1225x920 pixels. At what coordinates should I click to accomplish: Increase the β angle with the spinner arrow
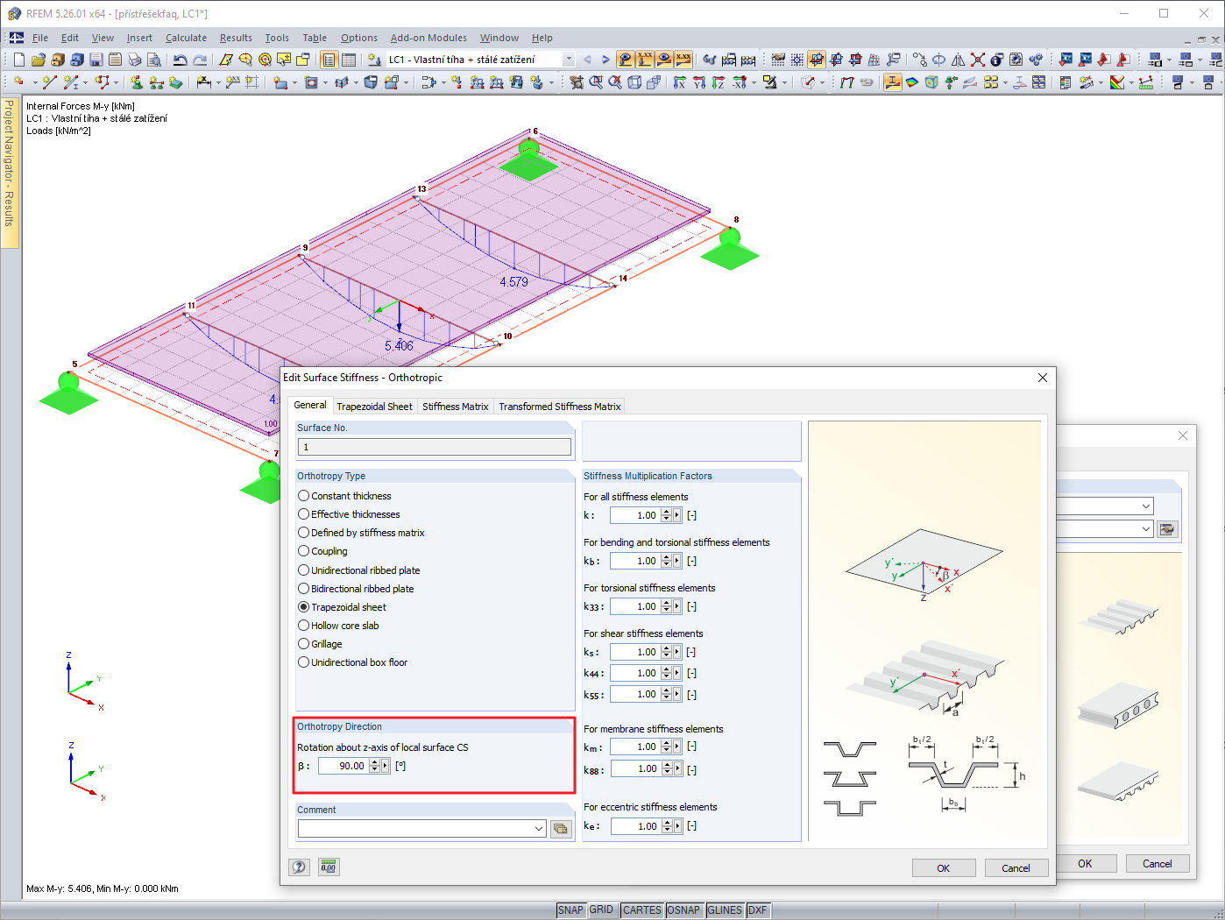point(376,761)
